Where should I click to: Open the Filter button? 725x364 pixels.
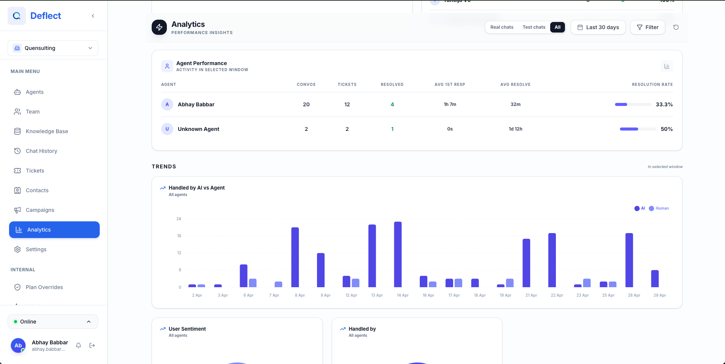(x=648, y=27)
